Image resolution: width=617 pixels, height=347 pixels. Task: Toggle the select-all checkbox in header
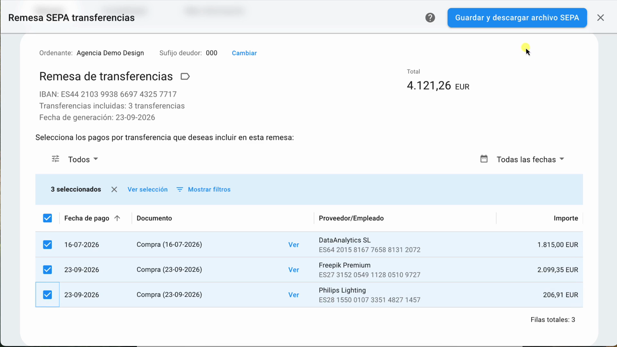[47, 218]
